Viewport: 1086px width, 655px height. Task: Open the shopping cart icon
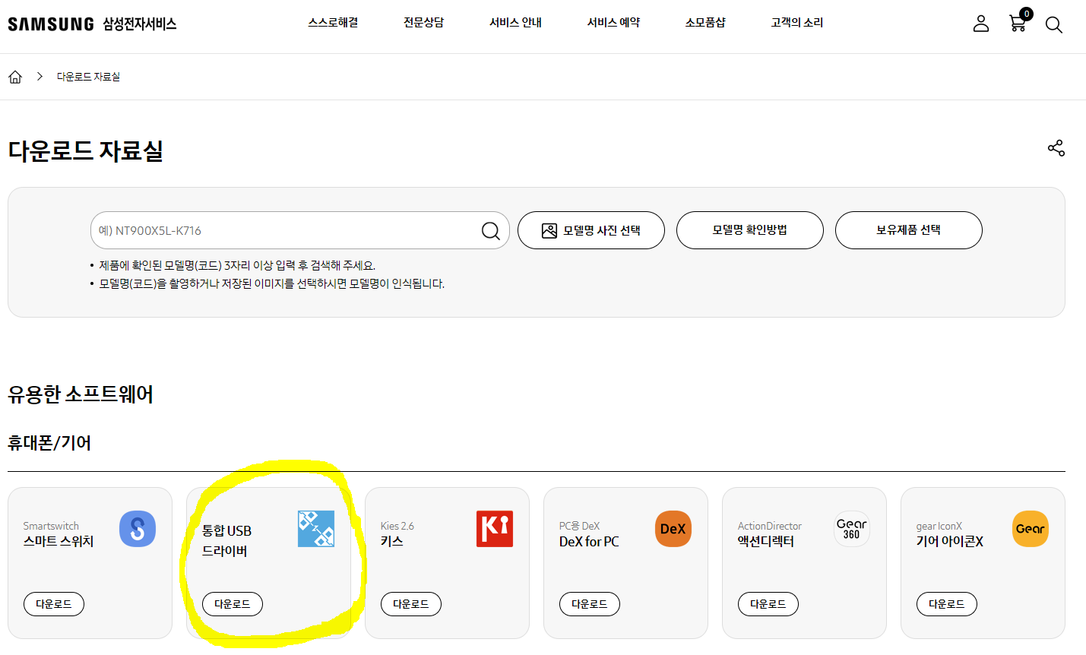(x=1018, y=24)
